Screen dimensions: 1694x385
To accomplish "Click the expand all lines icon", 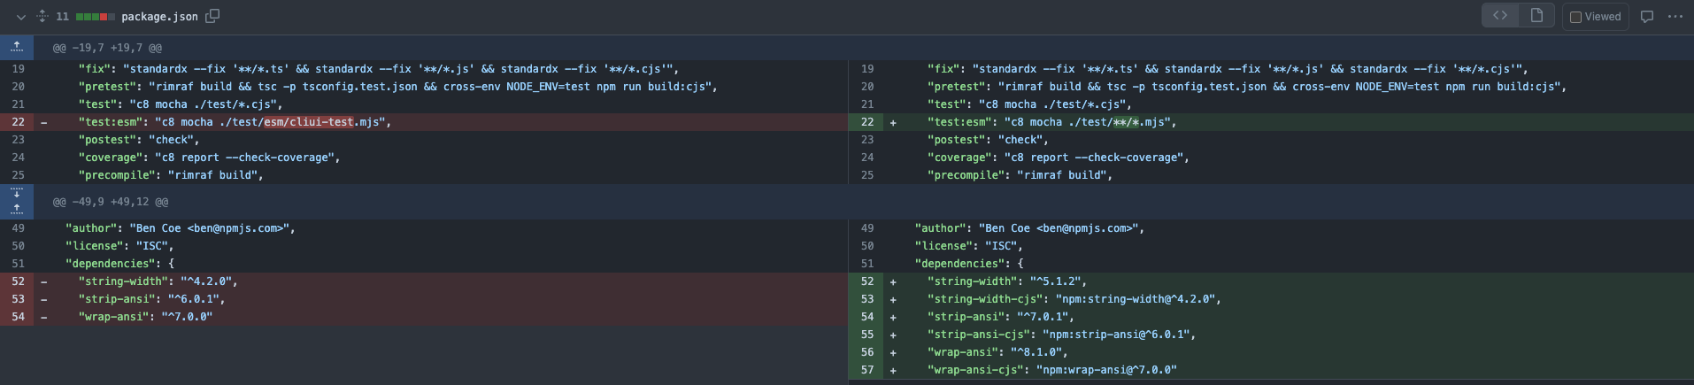I will click(42, 16).
